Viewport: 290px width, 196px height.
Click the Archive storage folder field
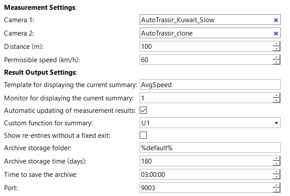(210, 148)
